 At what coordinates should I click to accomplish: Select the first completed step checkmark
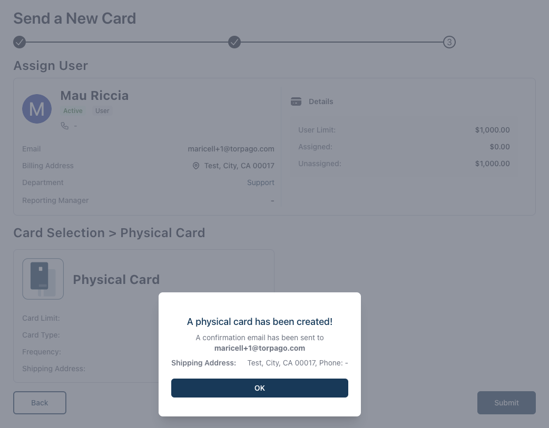[19, 42]
